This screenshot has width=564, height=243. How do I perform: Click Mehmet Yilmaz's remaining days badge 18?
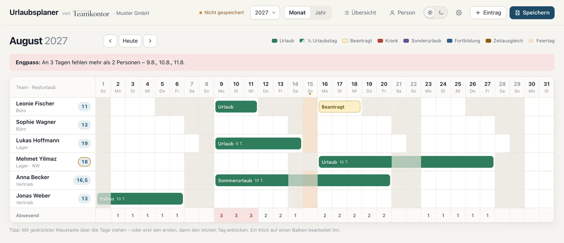[x=84, y=162]
